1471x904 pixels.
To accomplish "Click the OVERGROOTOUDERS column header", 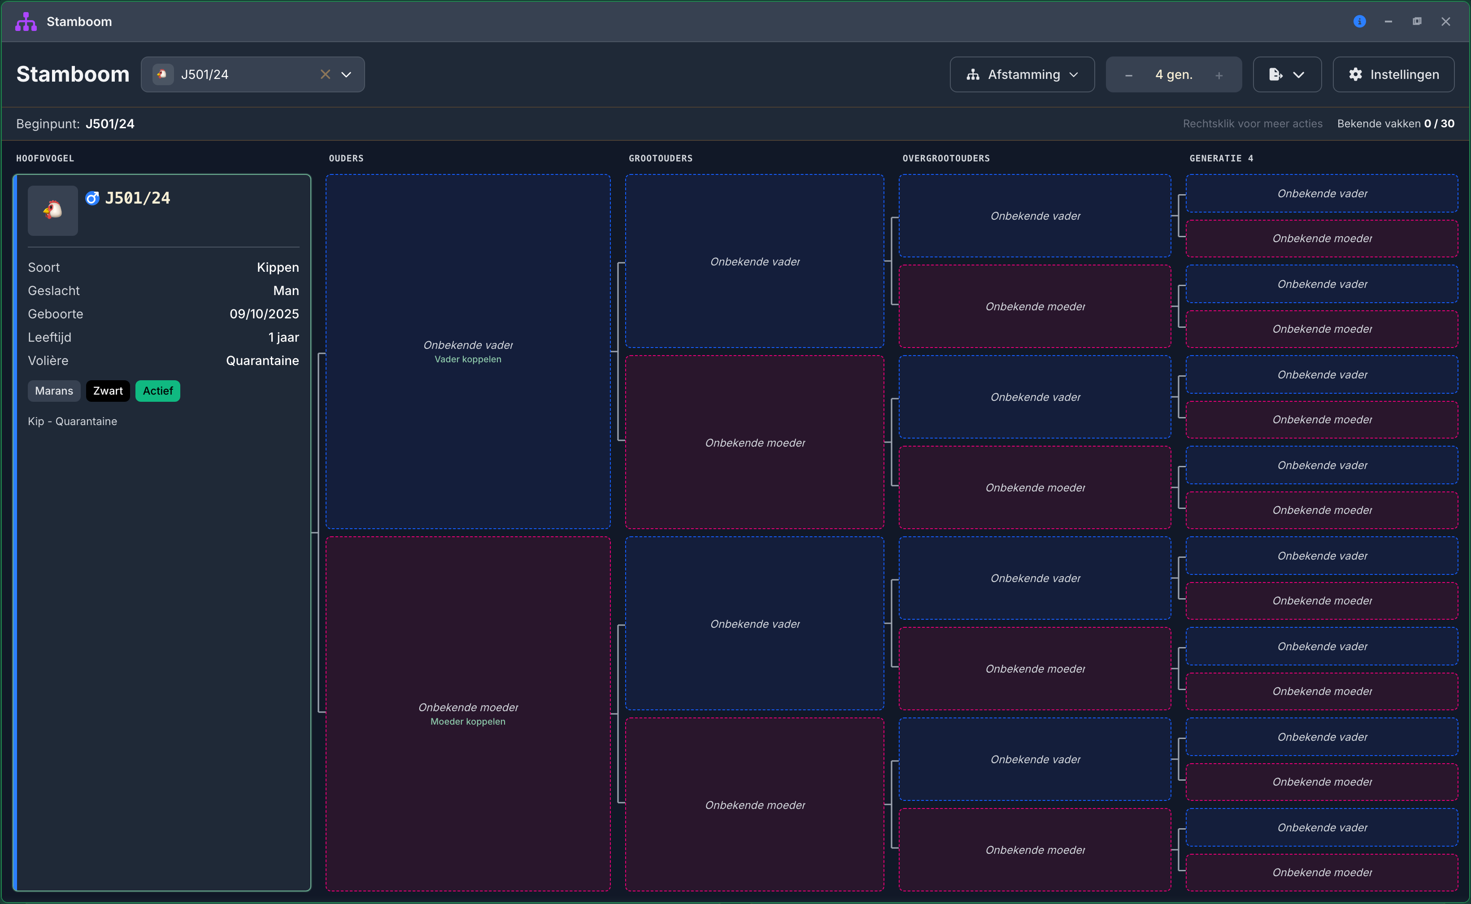I will click(x=946, y=158).
